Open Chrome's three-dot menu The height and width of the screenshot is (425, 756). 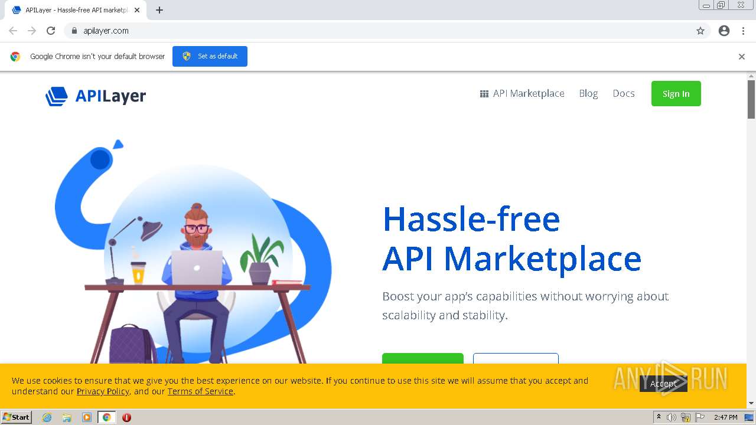(744, 31)
